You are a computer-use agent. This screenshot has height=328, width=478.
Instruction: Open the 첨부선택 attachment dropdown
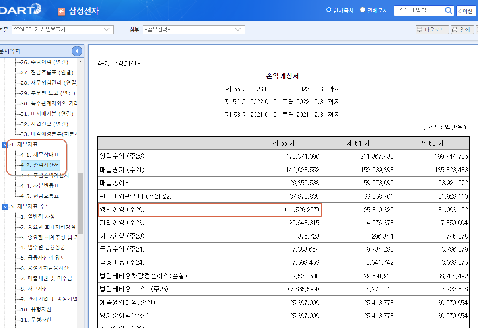pyautogui.click(x=194, y=30)
